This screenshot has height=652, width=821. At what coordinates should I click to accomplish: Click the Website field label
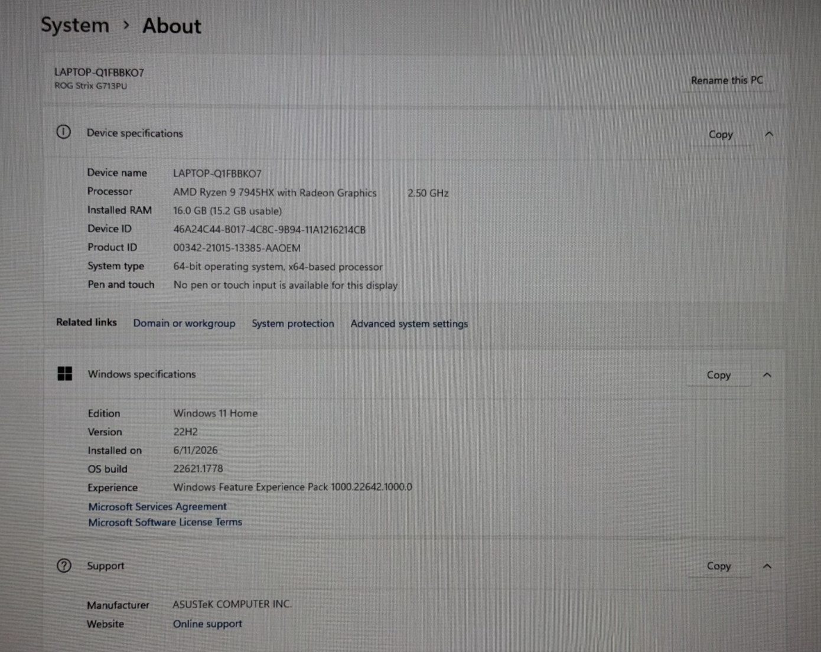click(106, 624)
